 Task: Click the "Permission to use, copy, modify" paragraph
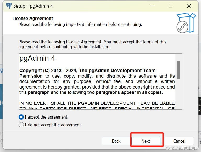[x=97, y=84]
